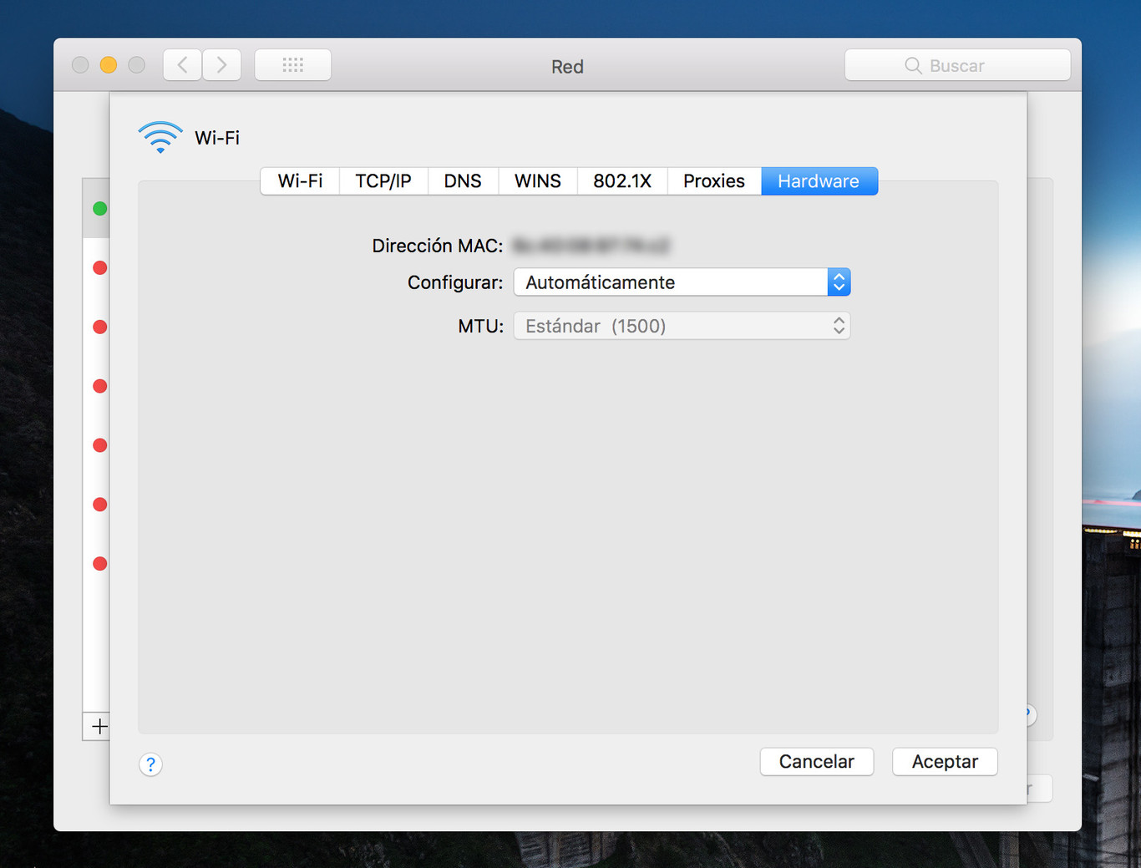Image resolution: width=1141 pixels, height=868 pixels.
Task: Open the Show All preferences grid icon
Action: tap(292, 64)
